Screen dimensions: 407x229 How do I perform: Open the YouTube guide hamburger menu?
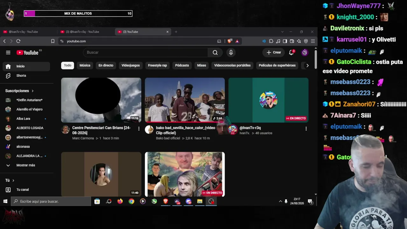tap(8, 52)
